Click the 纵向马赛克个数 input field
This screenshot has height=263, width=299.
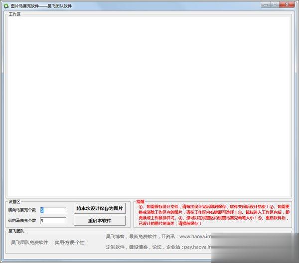click(53, 221)
